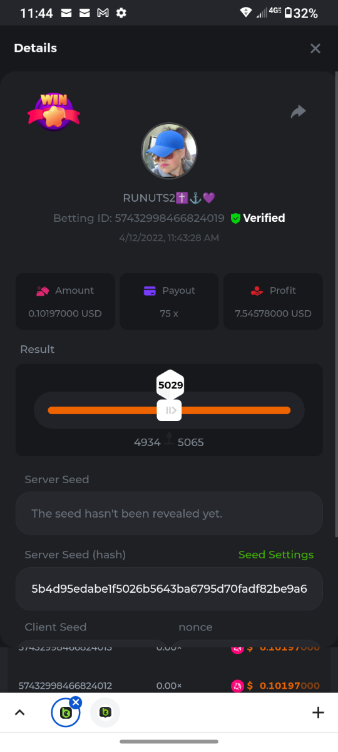
Task: Open the Gmail notification in status bar
Action: (103, 13)
